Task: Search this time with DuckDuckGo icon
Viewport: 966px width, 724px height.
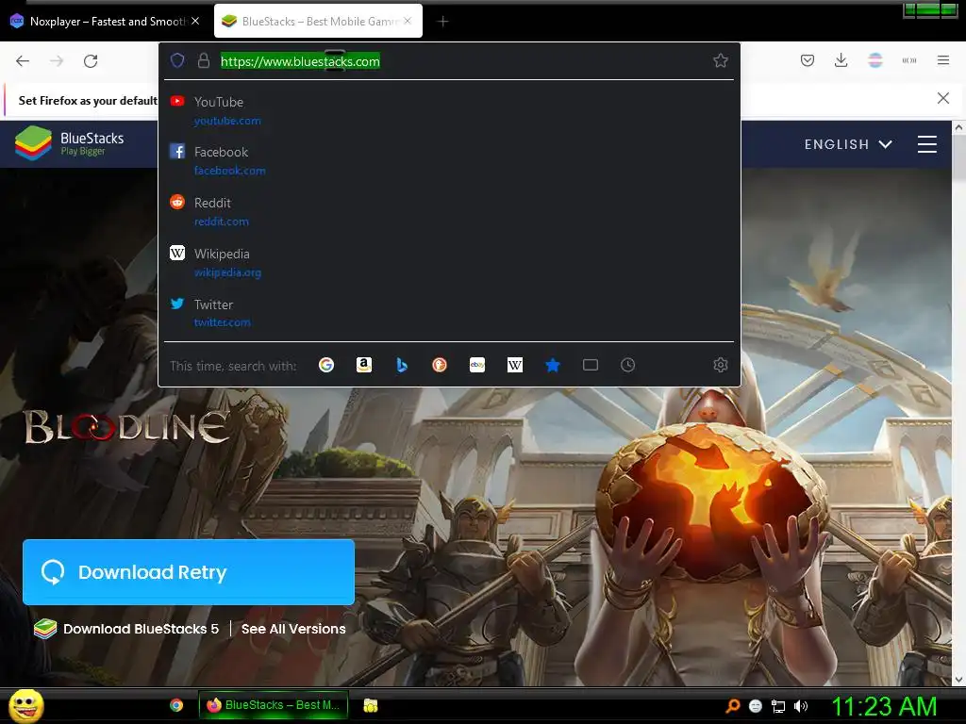Action: (x=440, y=365)
